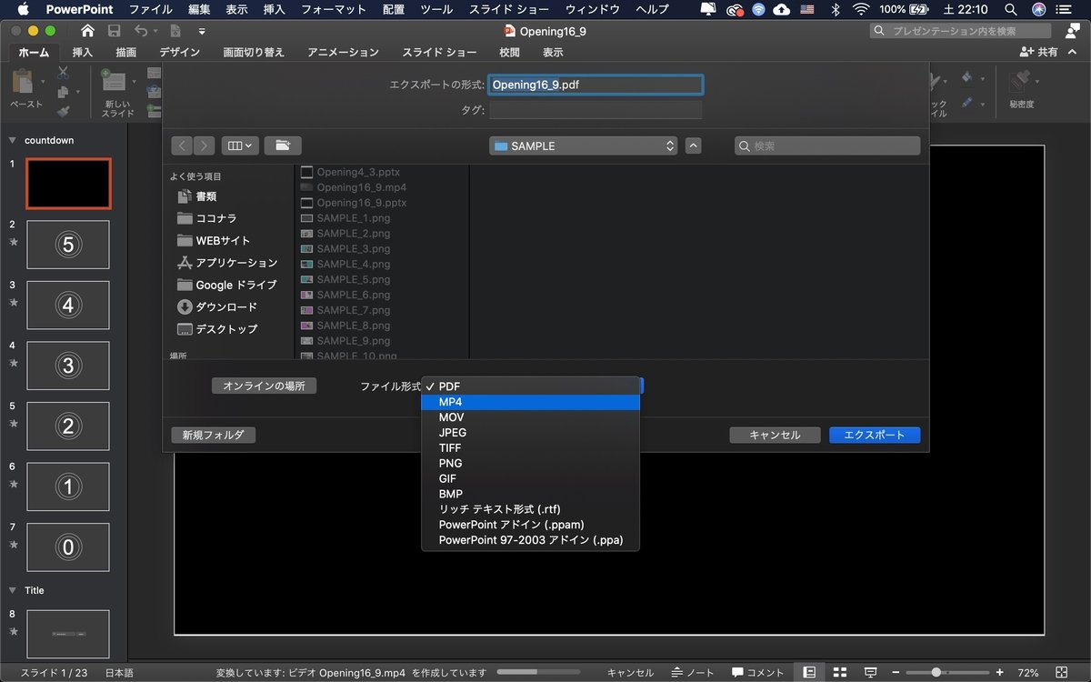Open the ファイル menu in menu bar
1091x682 pixels.
point(151,9)
